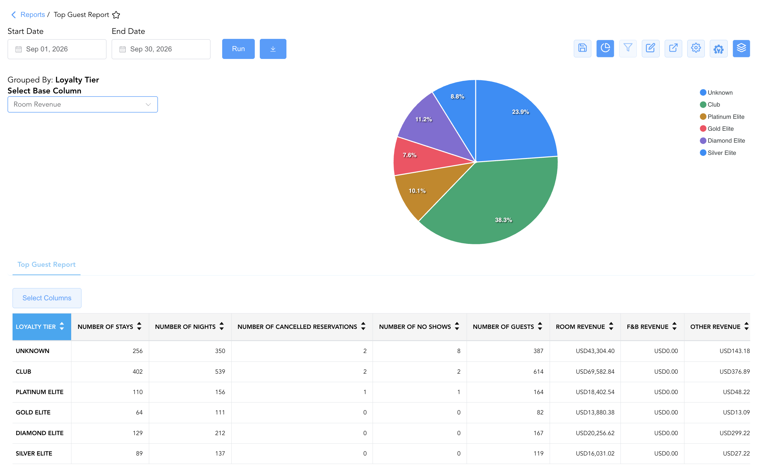Open Select Columns button

tap(47, 298)
